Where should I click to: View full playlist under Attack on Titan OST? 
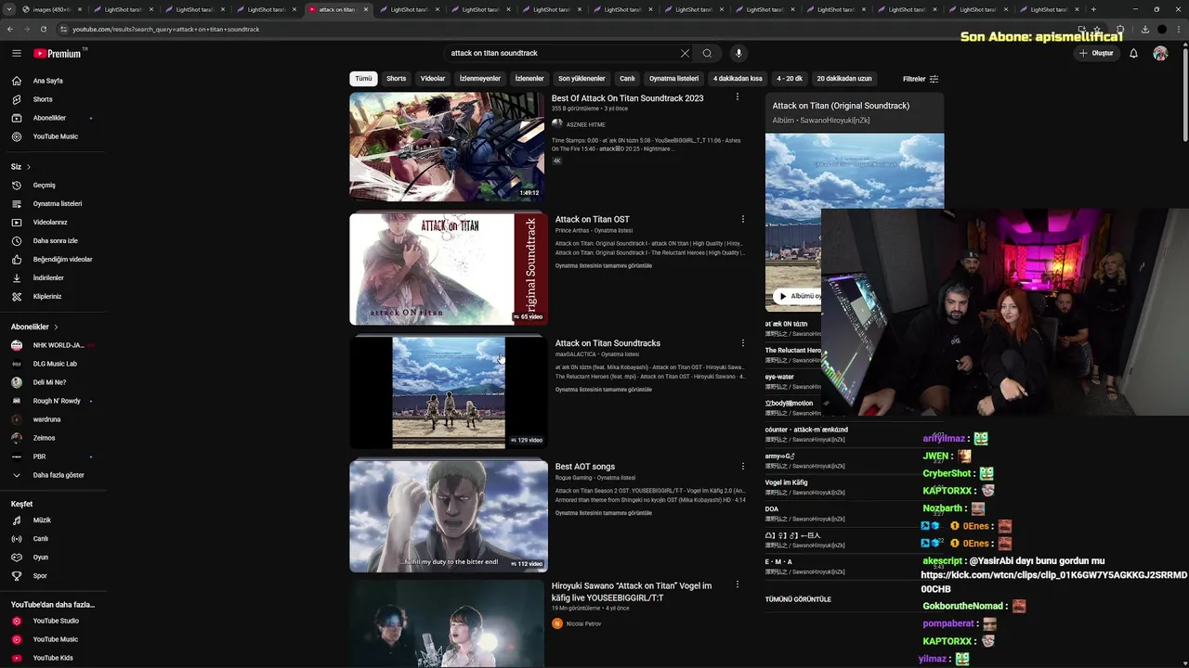coord(604,265)
